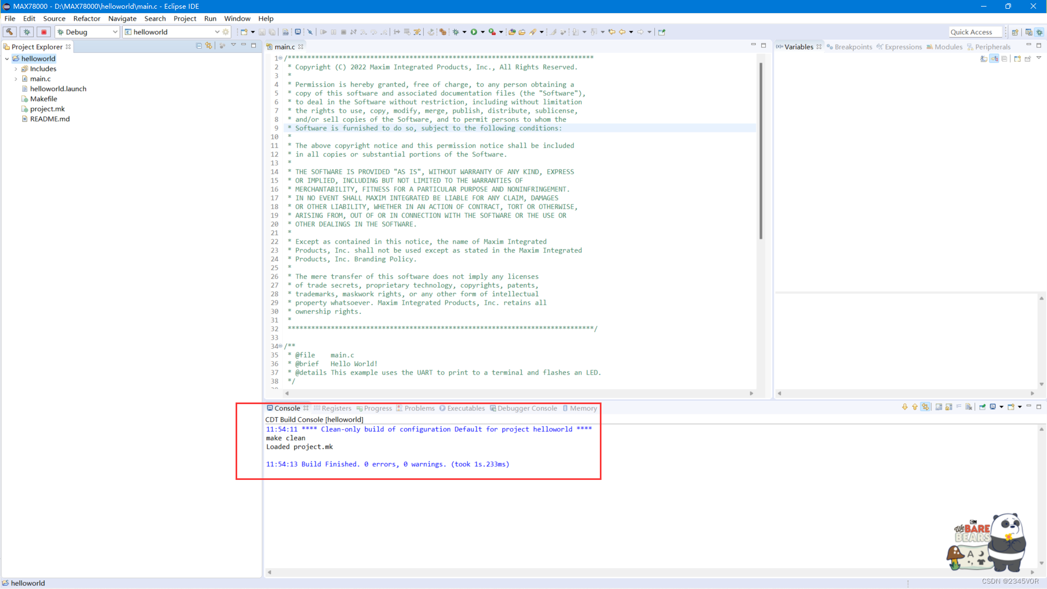Collapse the comment fold at line 34
The height and width of the screenshot is (589, 1047).
[281, 346]
